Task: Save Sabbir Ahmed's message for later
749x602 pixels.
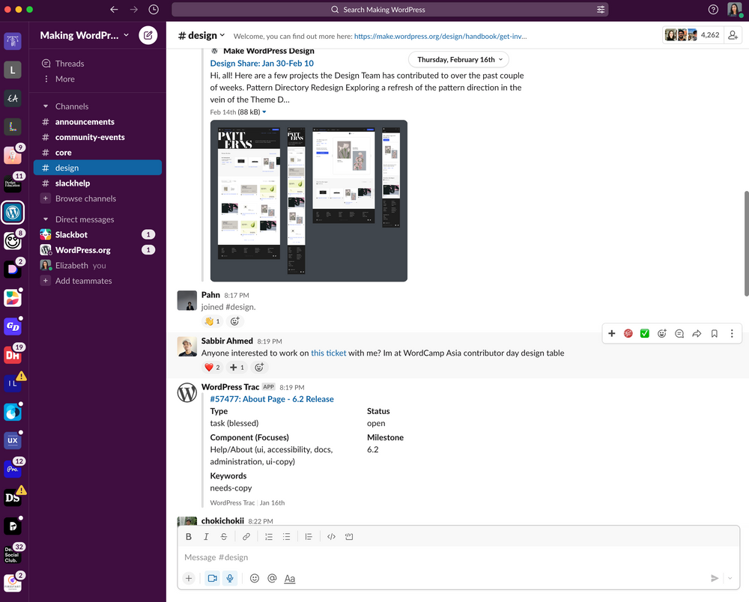Action: (x=714, y=333)
